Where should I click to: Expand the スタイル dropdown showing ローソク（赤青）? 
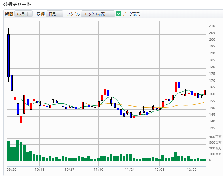click(98, 14)
